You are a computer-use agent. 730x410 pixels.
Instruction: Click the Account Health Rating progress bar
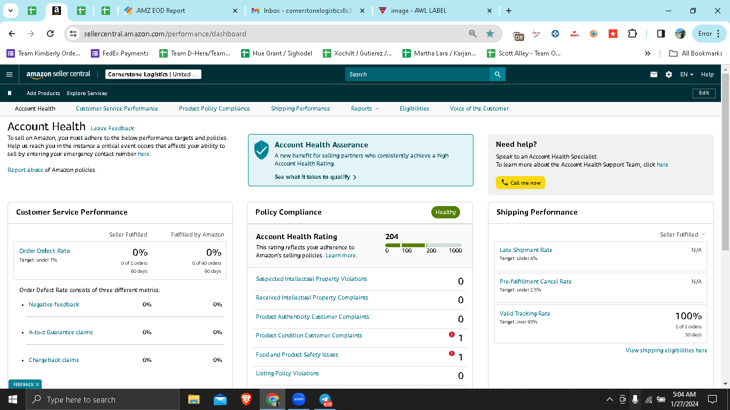[x=423, y=245]
